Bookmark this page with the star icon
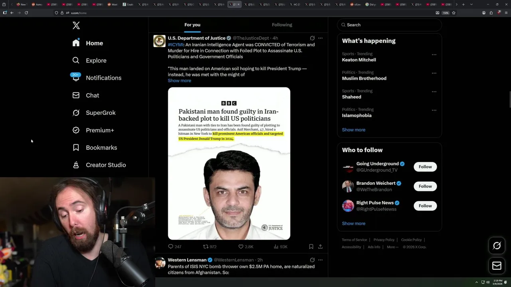 tap(454, 13)
